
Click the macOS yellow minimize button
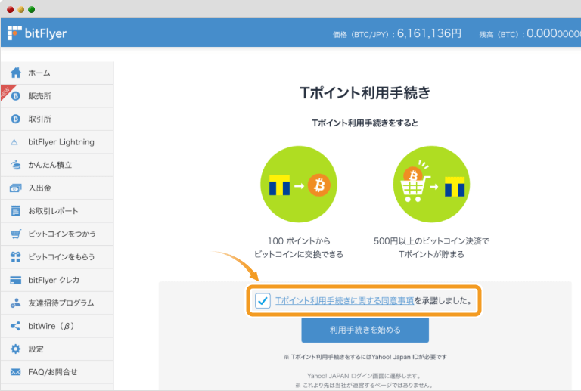pos(20,9)
